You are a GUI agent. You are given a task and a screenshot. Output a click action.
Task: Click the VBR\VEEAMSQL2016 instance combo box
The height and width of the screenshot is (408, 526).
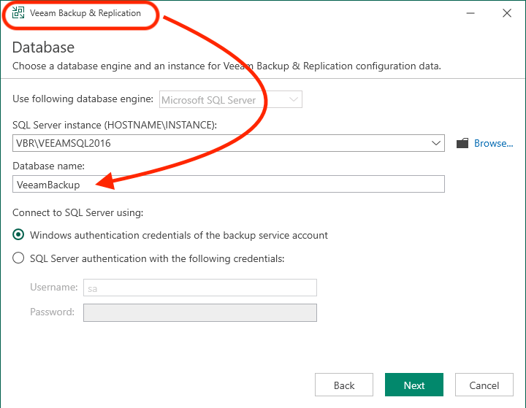click(229, 143)
